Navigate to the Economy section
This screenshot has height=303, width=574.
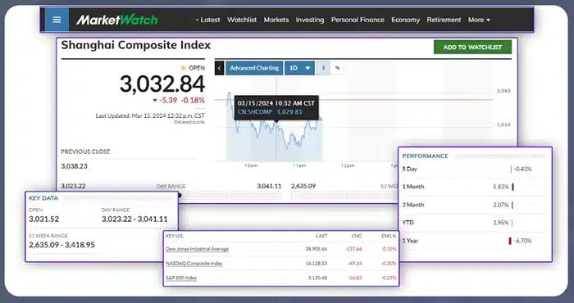click(406, 20)
